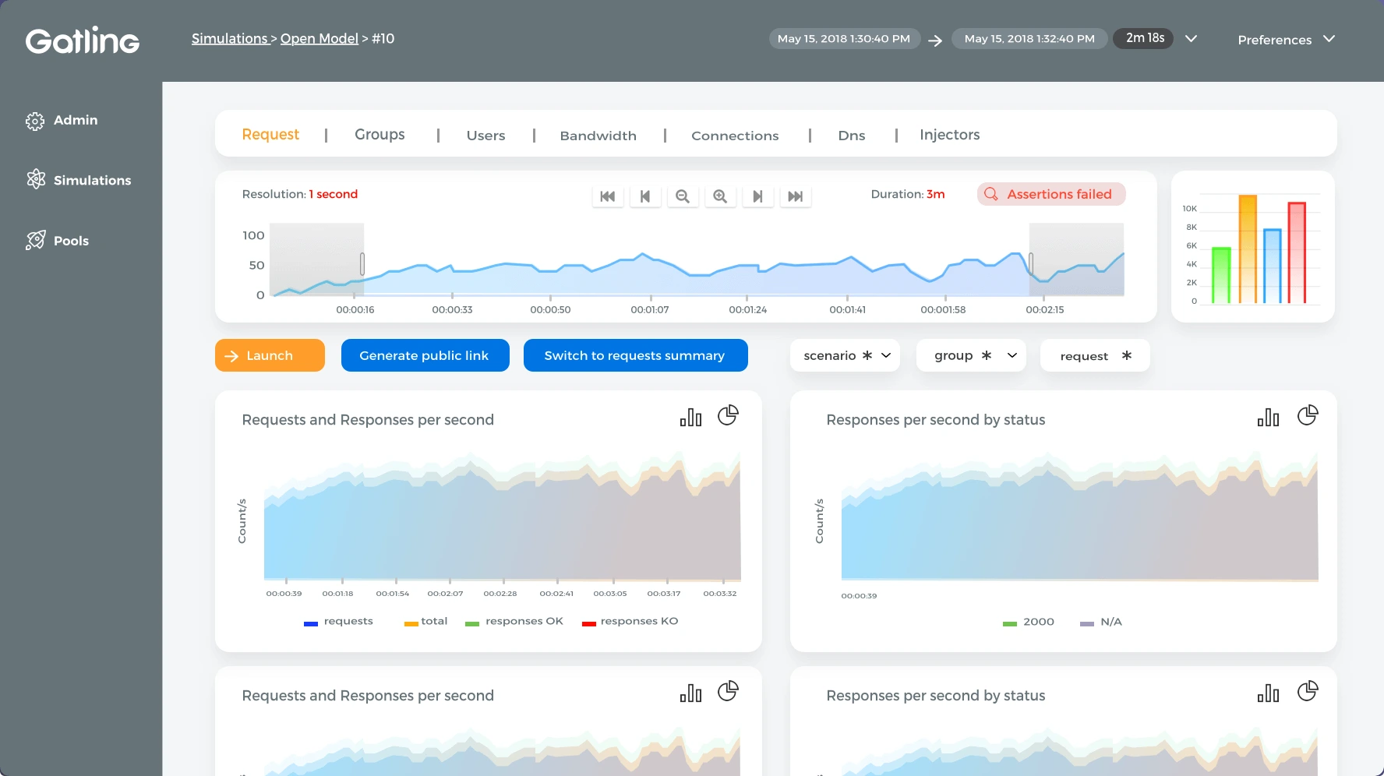Screen dimensions: 1384x776
Task: Select the Admin icon in the sidebar
Action: (35, 120)
